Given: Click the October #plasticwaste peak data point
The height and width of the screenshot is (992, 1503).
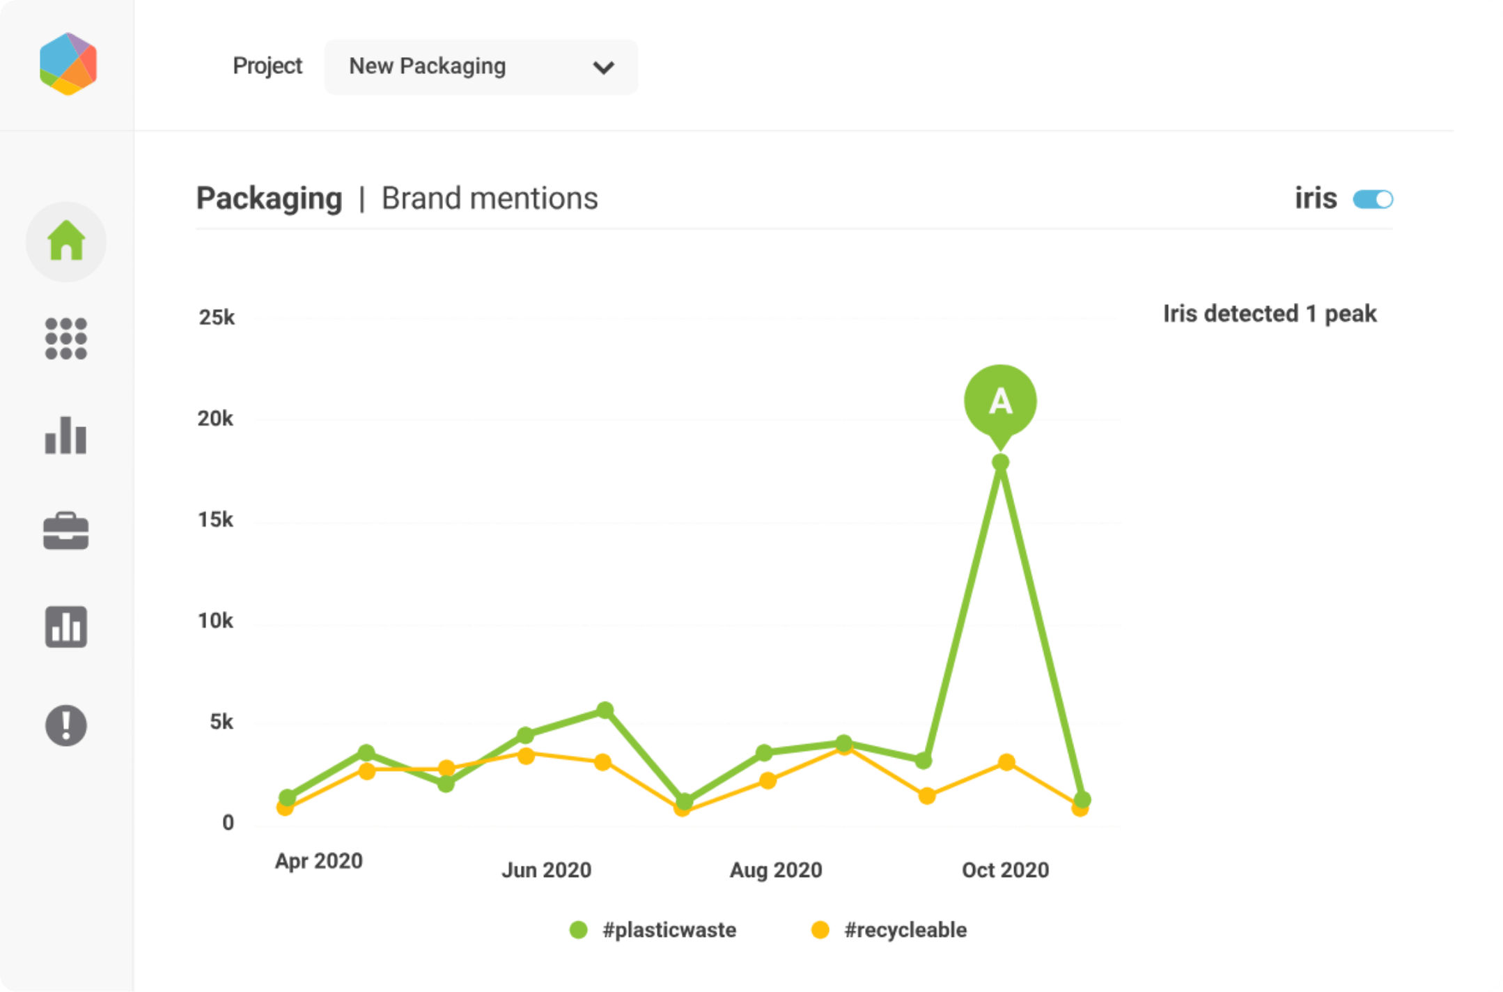Looking at the screenshot, I should [1000, 462].
